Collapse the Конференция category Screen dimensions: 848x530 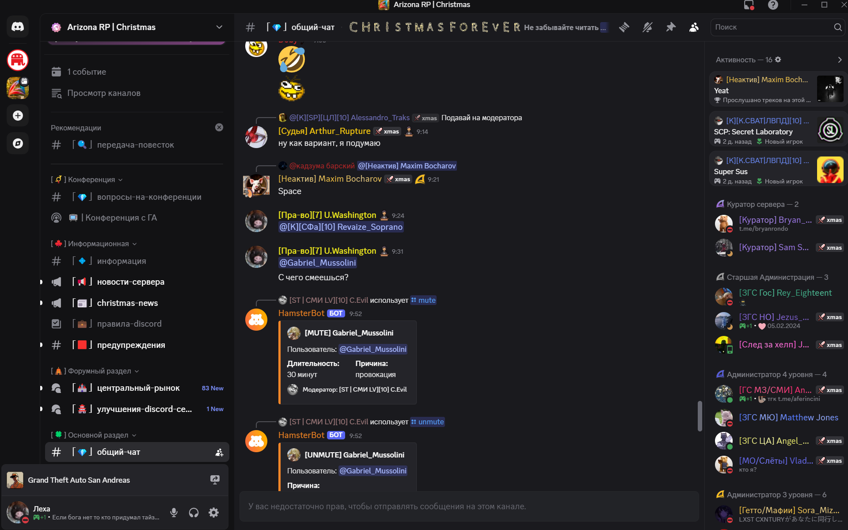pyautogui.click(x=87, y=179)
